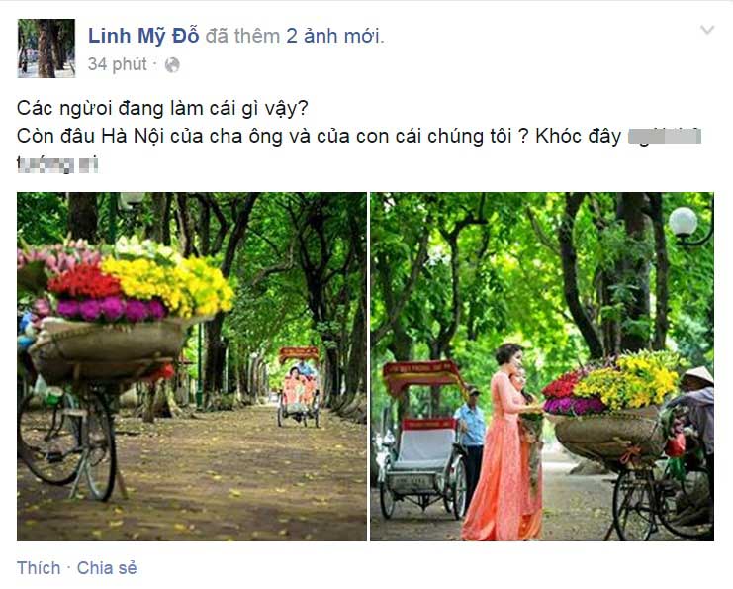Click the parked cyclo in the right photo
Screen dimensions: 733x589
point(423,440)
